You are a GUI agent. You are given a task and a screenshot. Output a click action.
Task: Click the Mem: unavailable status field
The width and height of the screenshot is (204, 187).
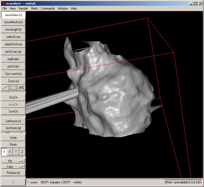[177, 182]
